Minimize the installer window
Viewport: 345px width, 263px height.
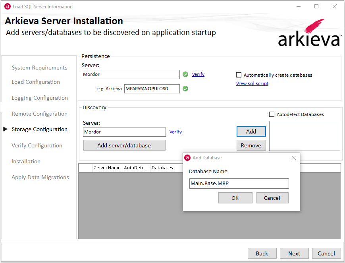[x=299, y=7]
